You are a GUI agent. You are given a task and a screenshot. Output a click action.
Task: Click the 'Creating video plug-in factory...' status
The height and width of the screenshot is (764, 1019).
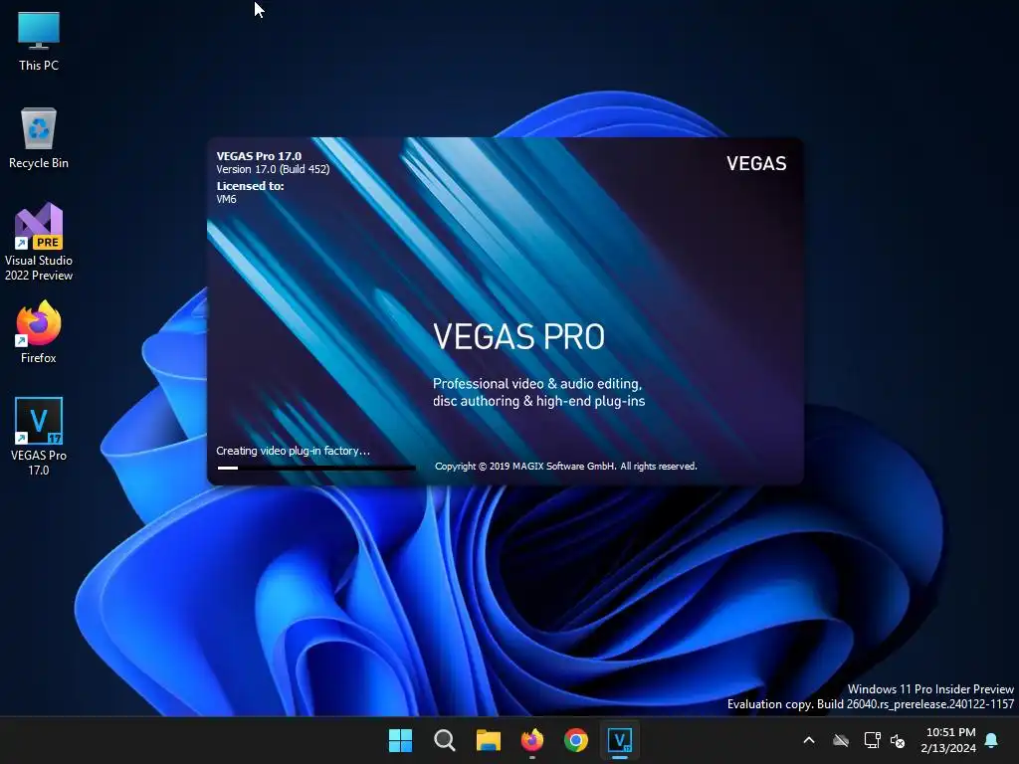(294, 451)
